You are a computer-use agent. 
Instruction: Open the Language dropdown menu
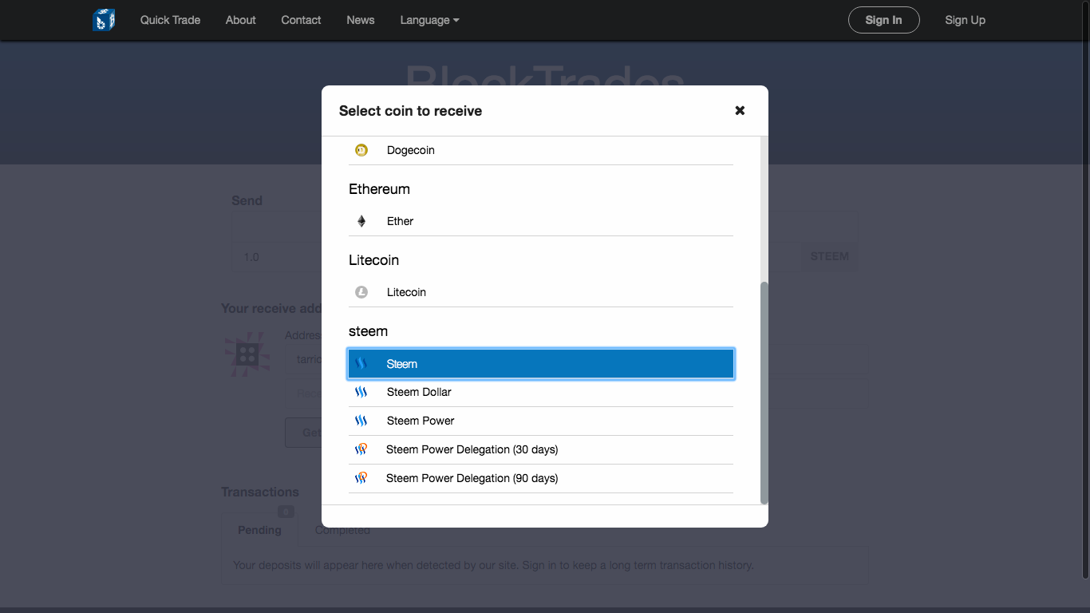coord(429,20)
